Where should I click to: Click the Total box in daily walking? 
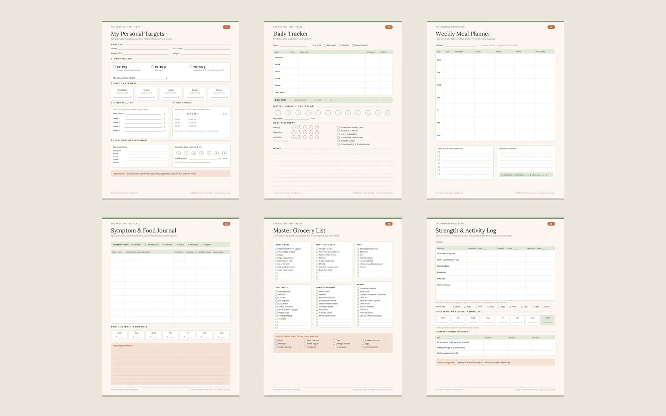click(x=548, y=320)
